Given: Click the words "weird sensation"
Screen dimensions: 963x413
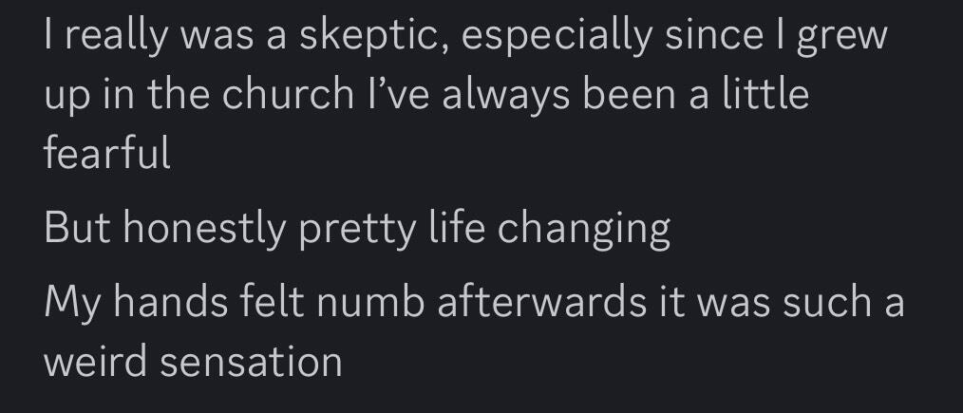Looking at the screenshot, I should point(193,362).
